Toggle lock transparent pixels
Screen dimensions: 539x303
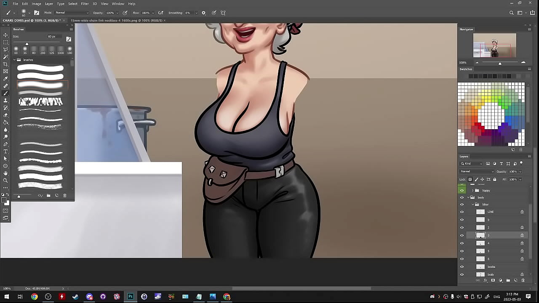470,179
